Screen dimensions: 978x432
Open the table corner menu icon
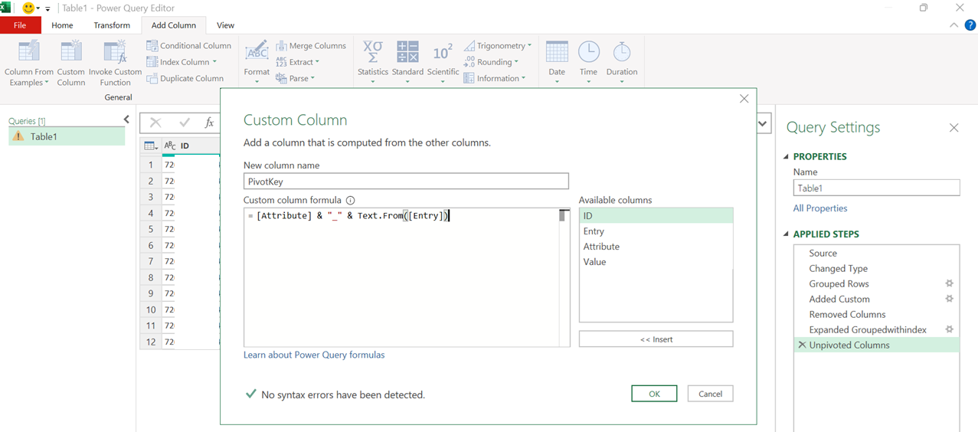tap(151, 146)
